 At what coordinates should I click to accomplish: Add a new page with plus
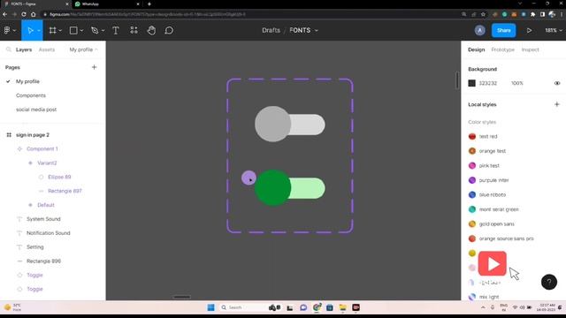(x=95, y=67)
